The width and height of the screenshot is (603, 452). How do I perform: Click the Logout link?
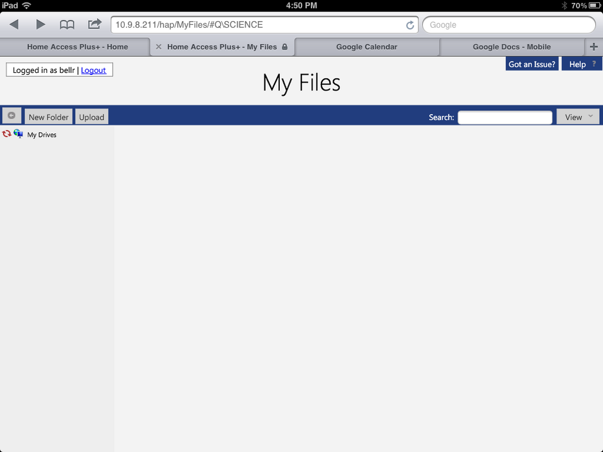pyautogui.click(x=93, y=71)
